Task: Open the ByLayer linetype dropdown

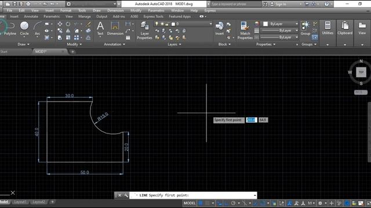Action: [296, 37]
